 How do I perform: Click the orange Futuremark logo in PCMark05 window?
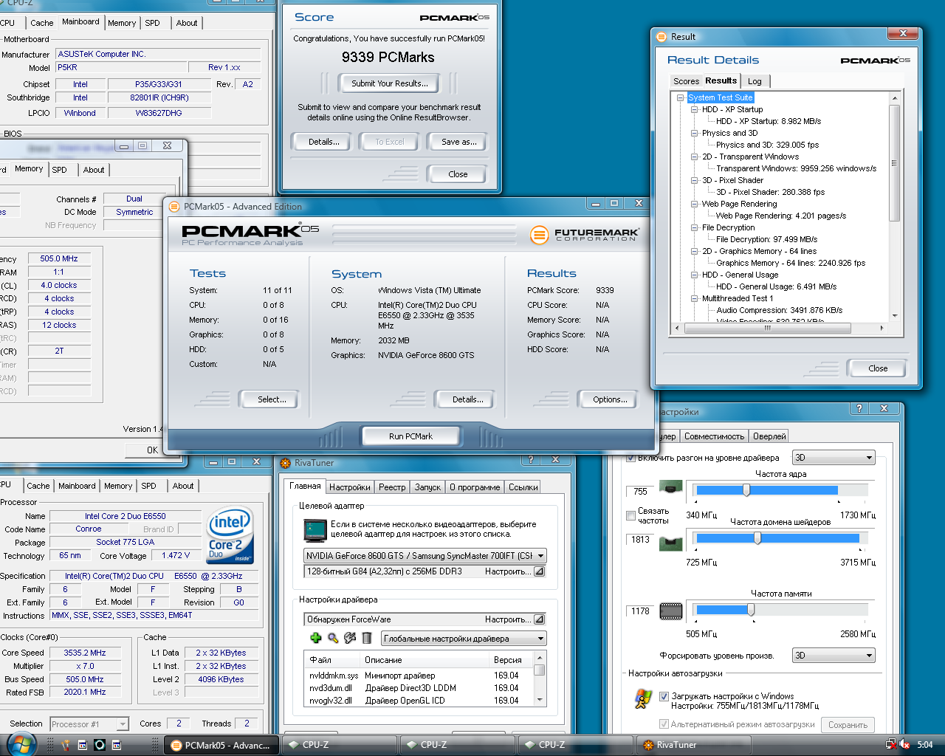coord(540,235)
